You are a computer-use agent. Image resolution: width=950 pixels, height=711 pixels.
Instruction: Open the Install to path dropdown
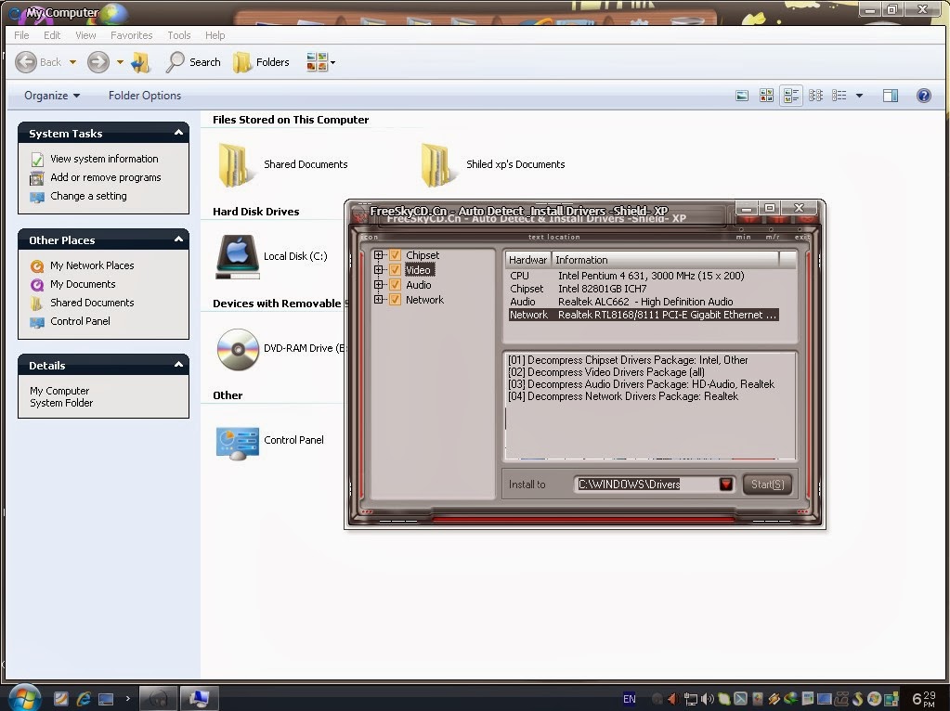pyautogui.click(x=726, y=484)
